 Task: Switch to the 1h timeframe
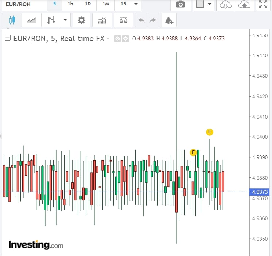click(x=70, y=4)
